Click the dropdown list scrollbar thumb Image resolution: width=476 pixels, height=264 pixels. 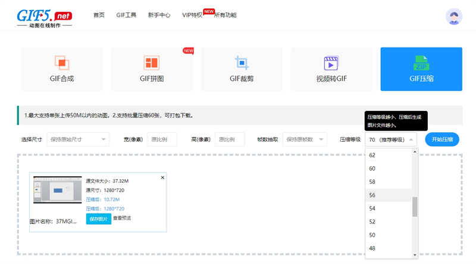tap(415, 207)
